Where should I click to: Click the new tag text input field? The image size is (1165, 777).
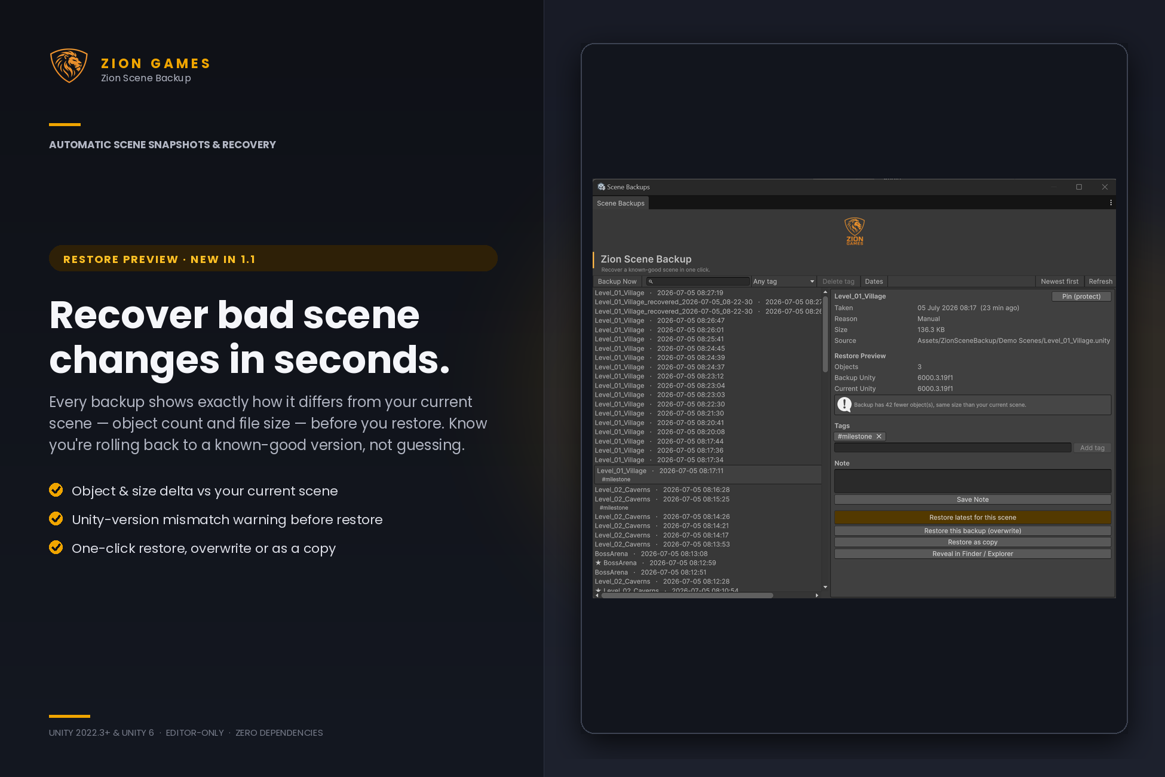[952, 448]
